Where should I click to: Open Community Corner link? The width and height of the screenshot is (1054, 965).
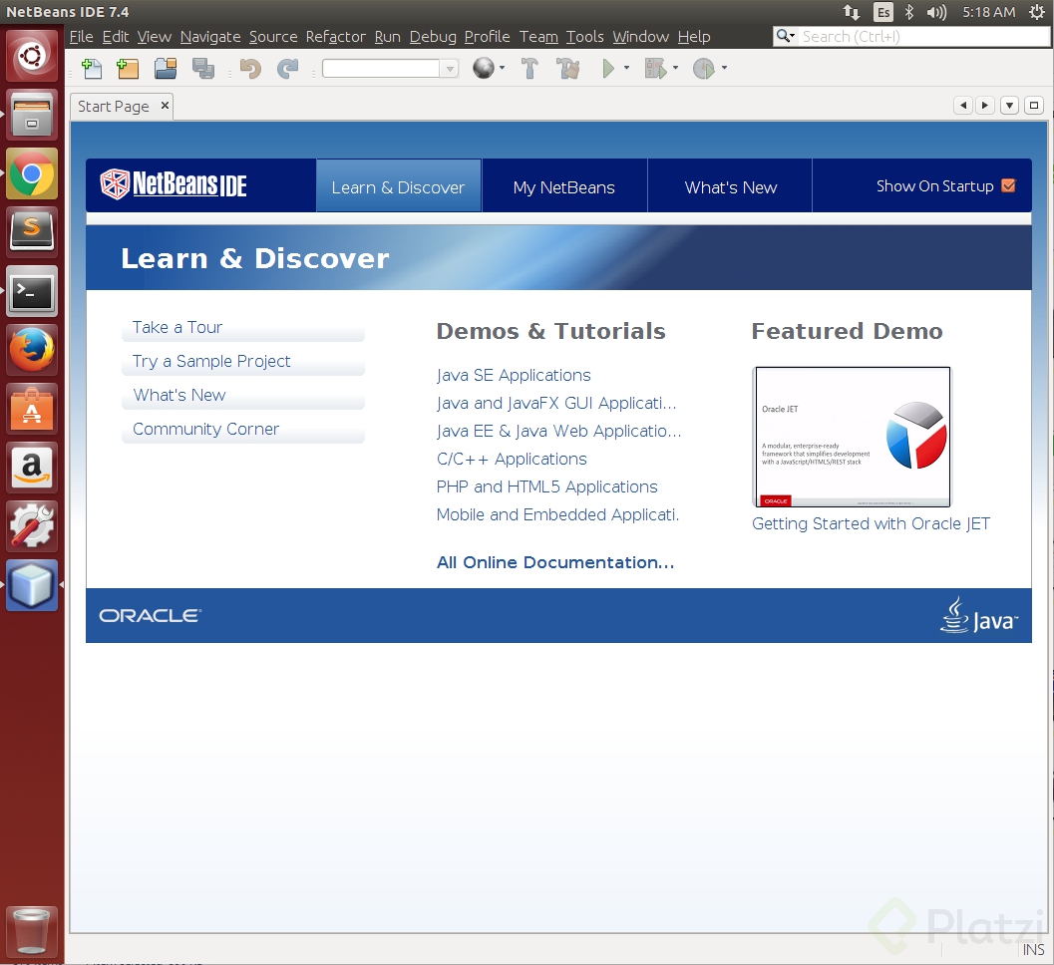point(243,430)
